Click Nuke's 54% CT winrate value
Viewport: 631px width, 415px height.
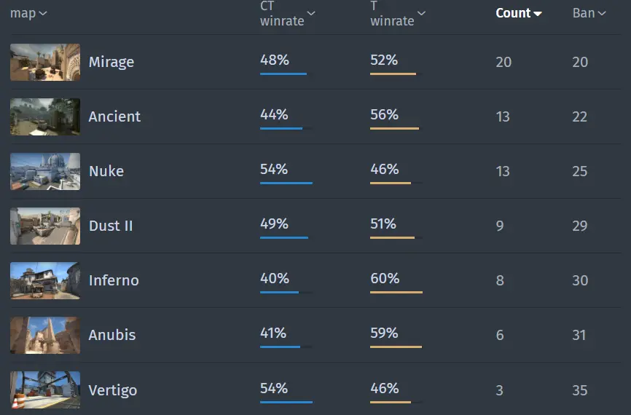274,169
